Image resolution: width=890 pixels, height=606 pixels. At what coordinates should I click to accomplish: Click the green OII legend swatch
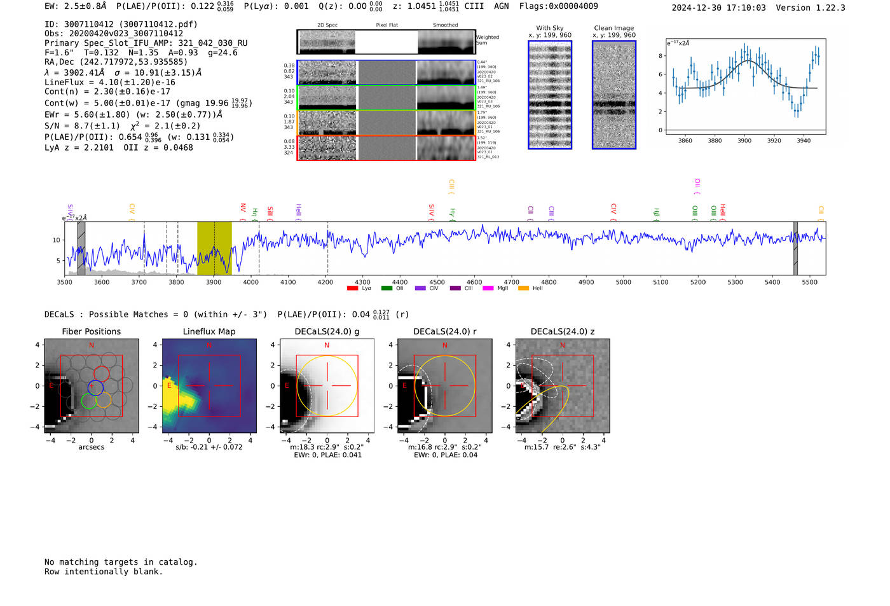coord(387,289)
